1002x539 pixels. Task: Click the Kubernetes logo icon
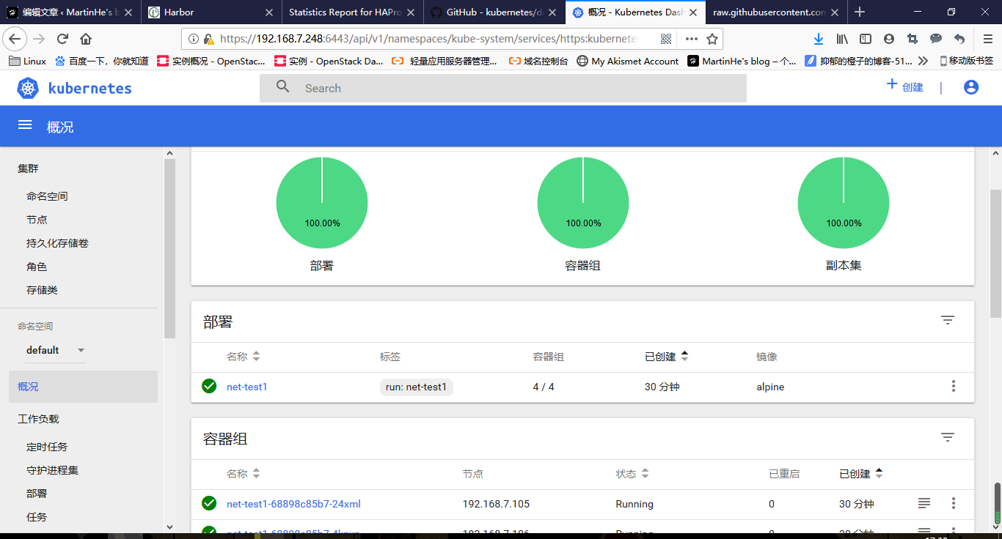[28, 89]
